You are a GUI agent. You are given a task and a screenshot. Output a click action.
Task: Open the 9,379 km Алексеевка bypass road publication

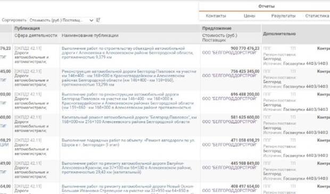click(128, 53)
